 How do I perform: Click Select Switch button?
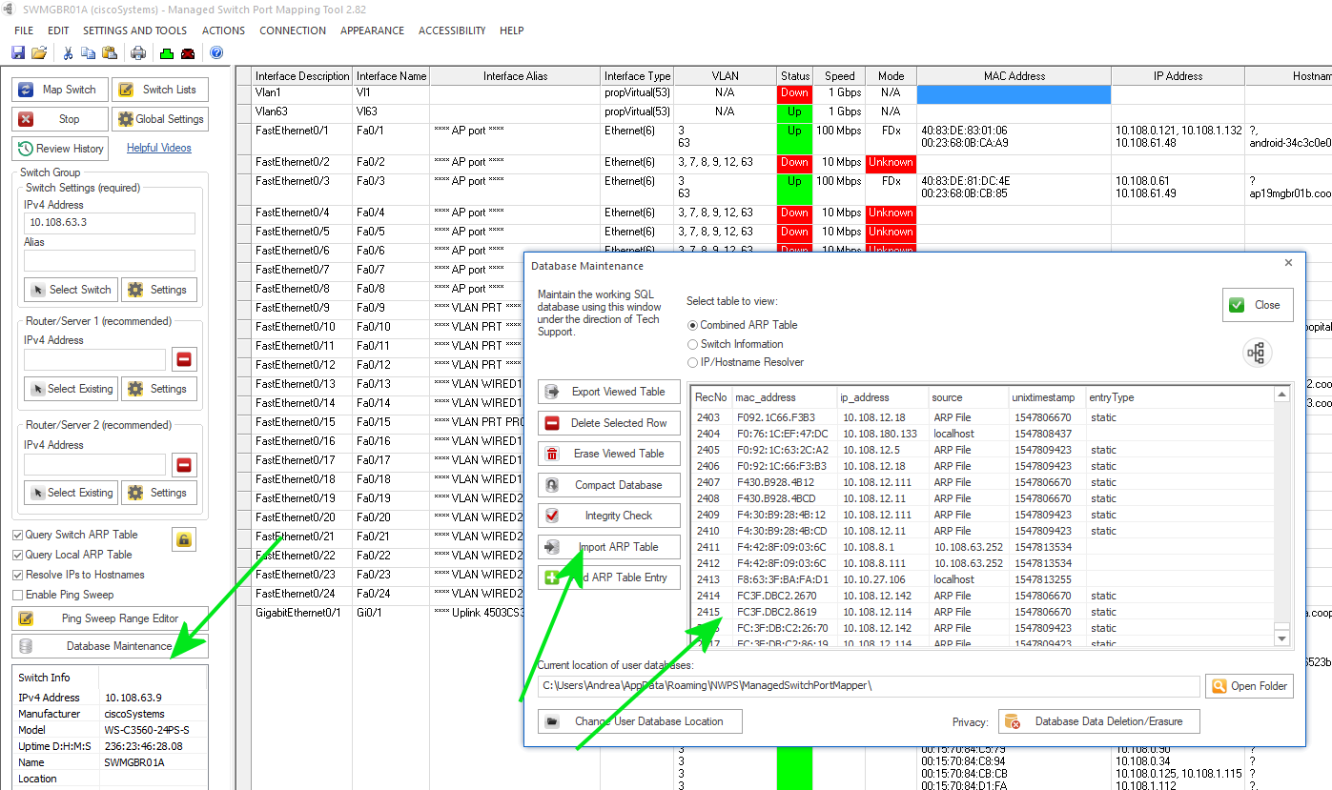71,290
